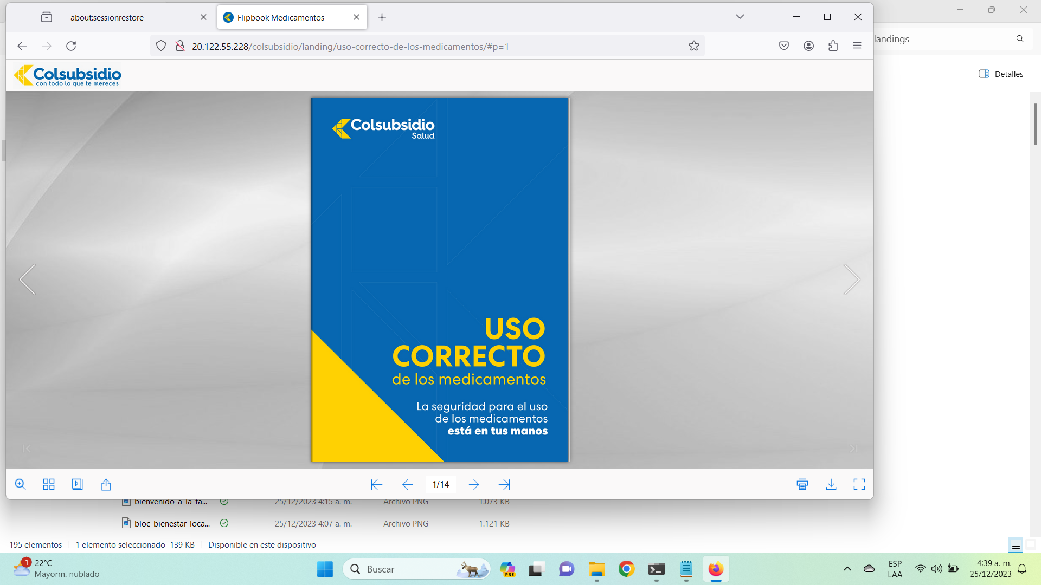The height and width of the screenshot is (585, 1041).
Task: Go to previous page arrow in toolbar
Action: click(407, 484)
